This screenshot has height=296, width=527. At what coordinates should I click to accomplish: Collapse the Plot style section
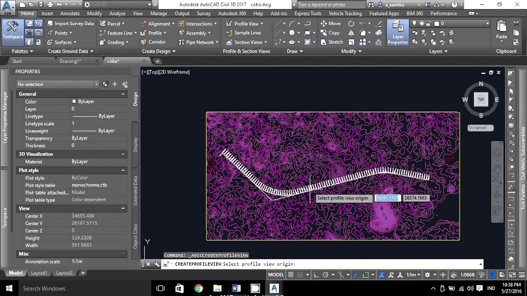click(x=123, y=170)
